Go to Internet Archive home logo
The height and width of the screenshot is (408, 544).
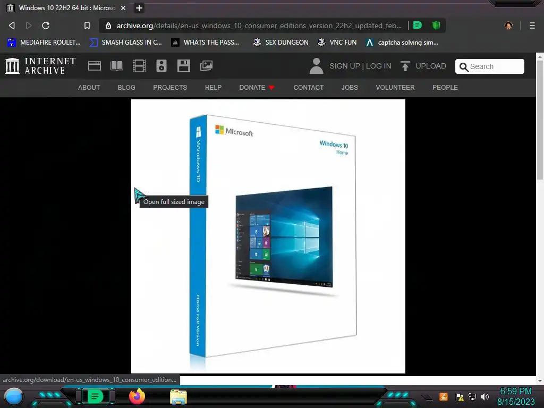(x=40, y=66)
